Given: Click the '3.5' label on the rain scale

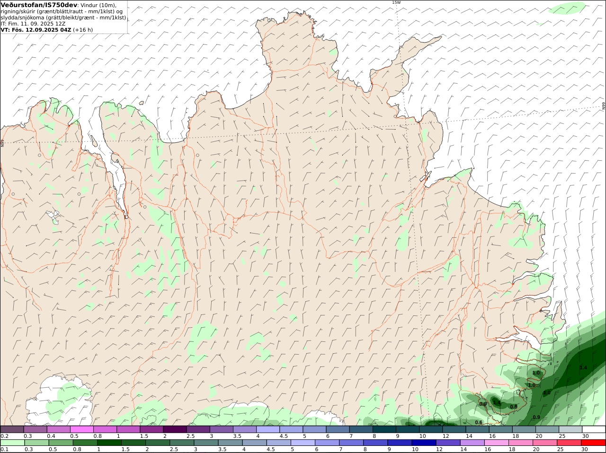Looking at the screenshot, I should [222, 449].
